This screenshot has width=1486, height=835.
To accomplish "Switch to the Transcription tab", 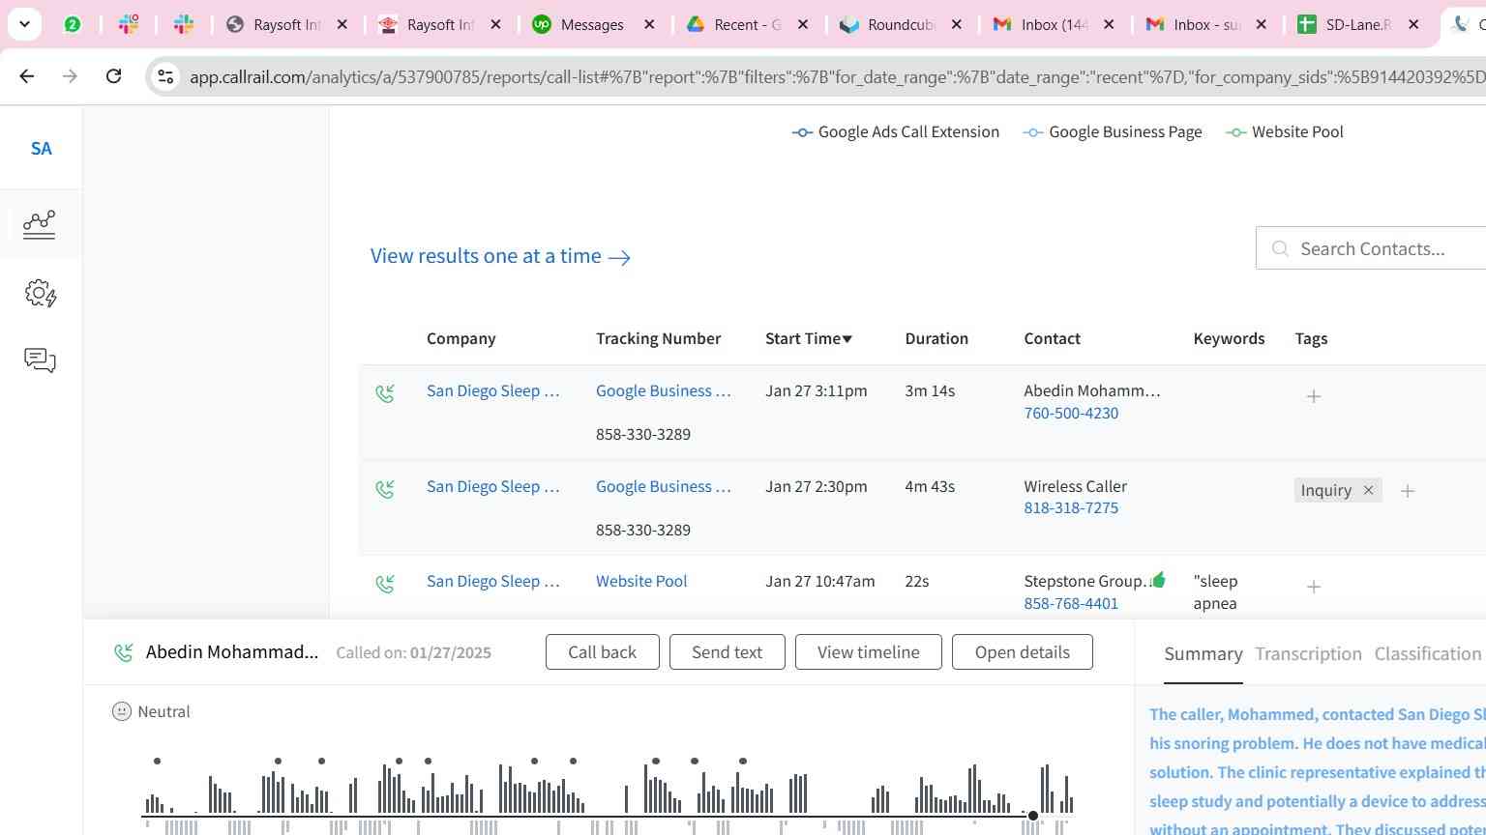I will 1308,654.
